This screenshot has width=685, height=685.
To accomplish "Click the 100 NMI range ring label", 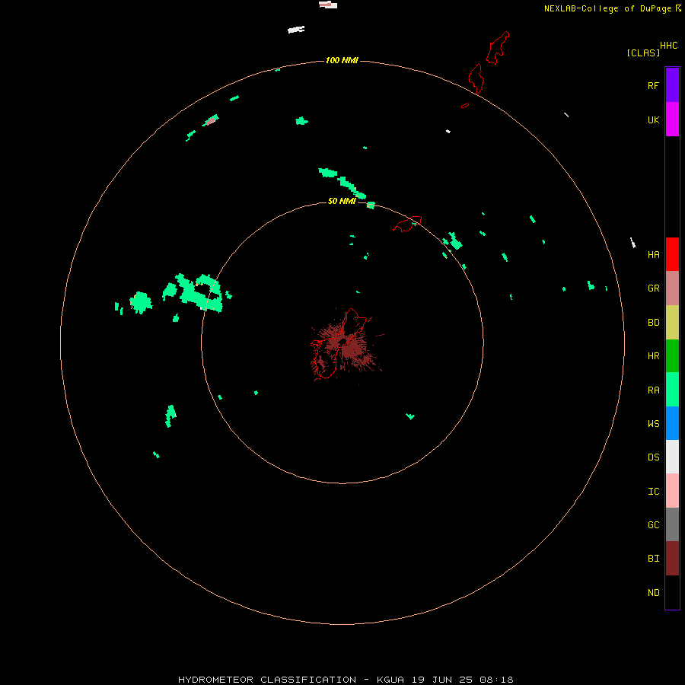I will click(342, 60).
